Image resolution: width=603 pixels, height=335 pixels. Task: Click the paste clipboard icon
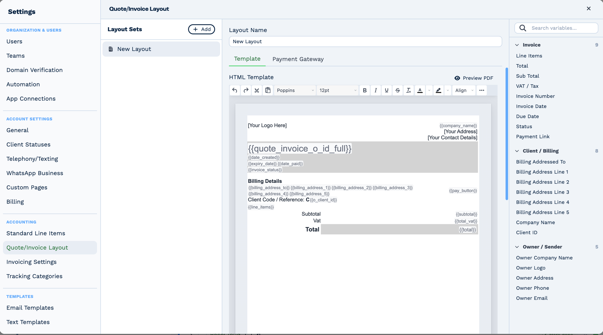pos(268,90)
